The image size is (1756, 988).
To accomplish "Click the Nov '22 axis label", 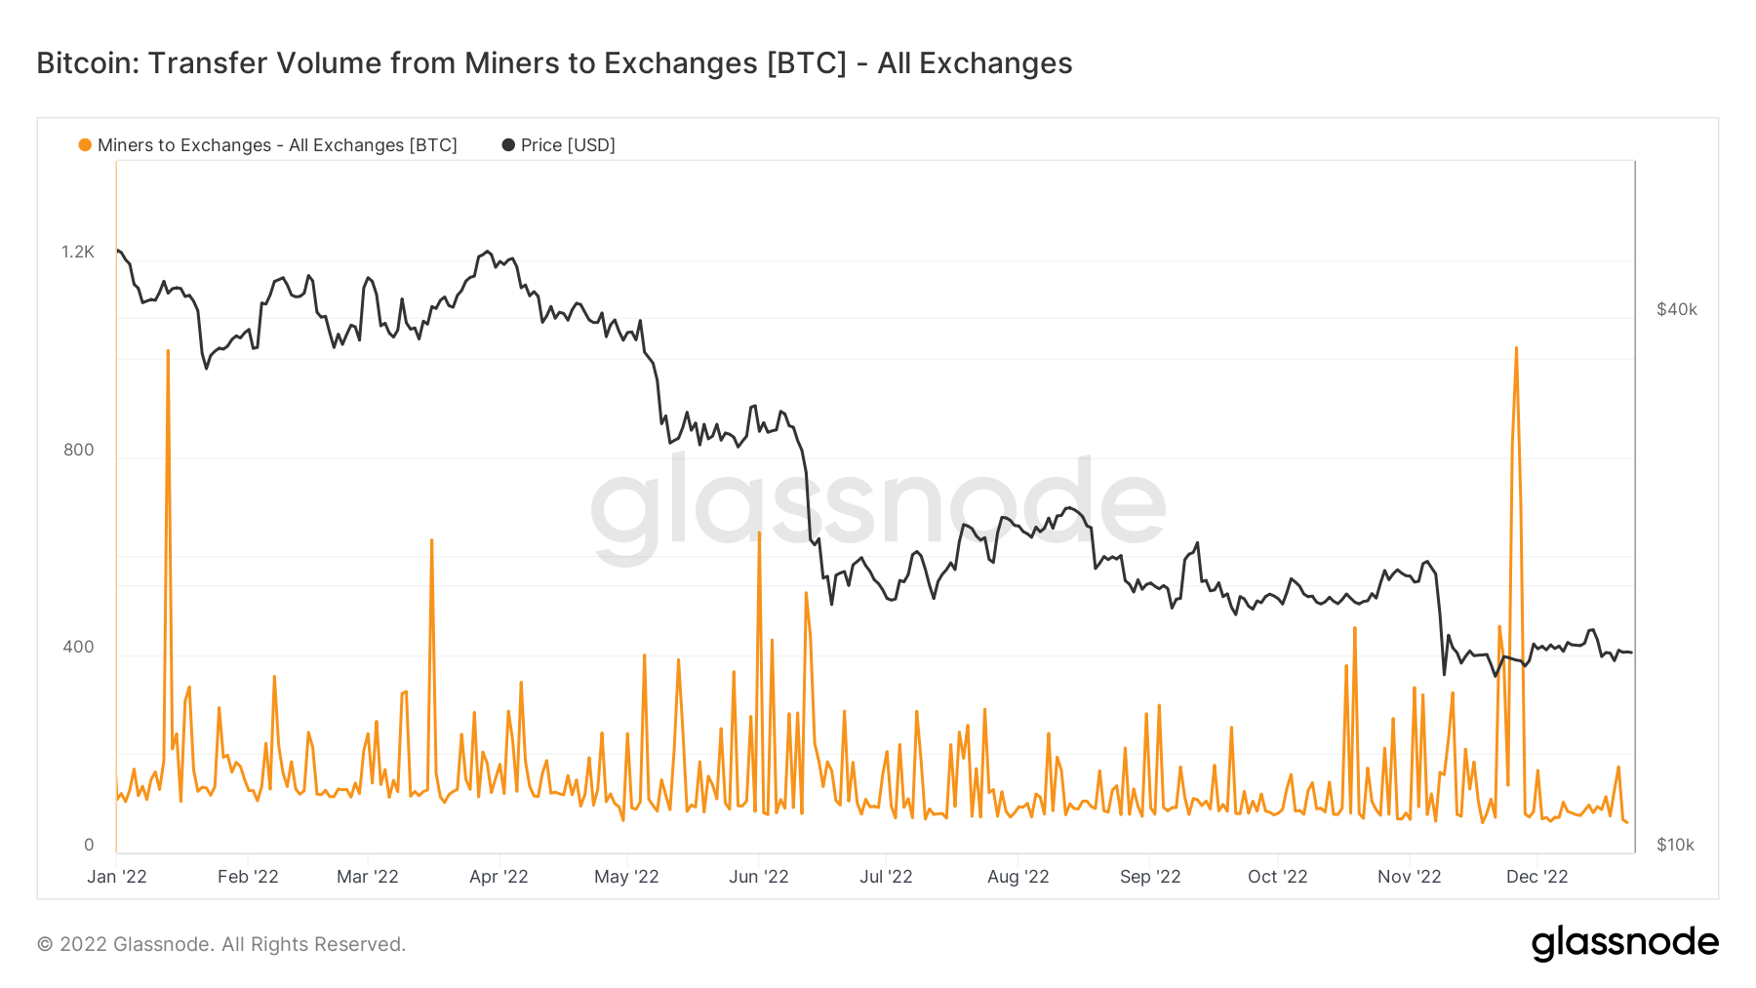I will coord(1409,877).
